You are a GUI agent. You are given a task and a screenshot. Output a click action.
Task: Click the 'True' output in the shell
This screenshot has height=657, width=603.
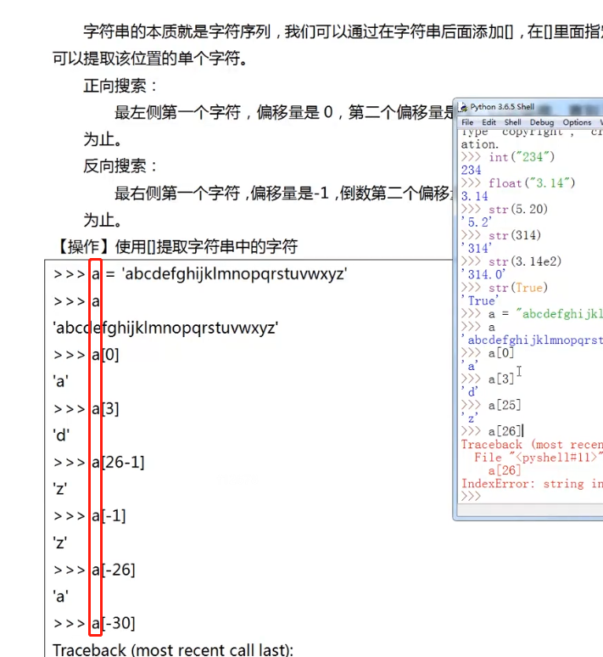click(x=480, y=300)
